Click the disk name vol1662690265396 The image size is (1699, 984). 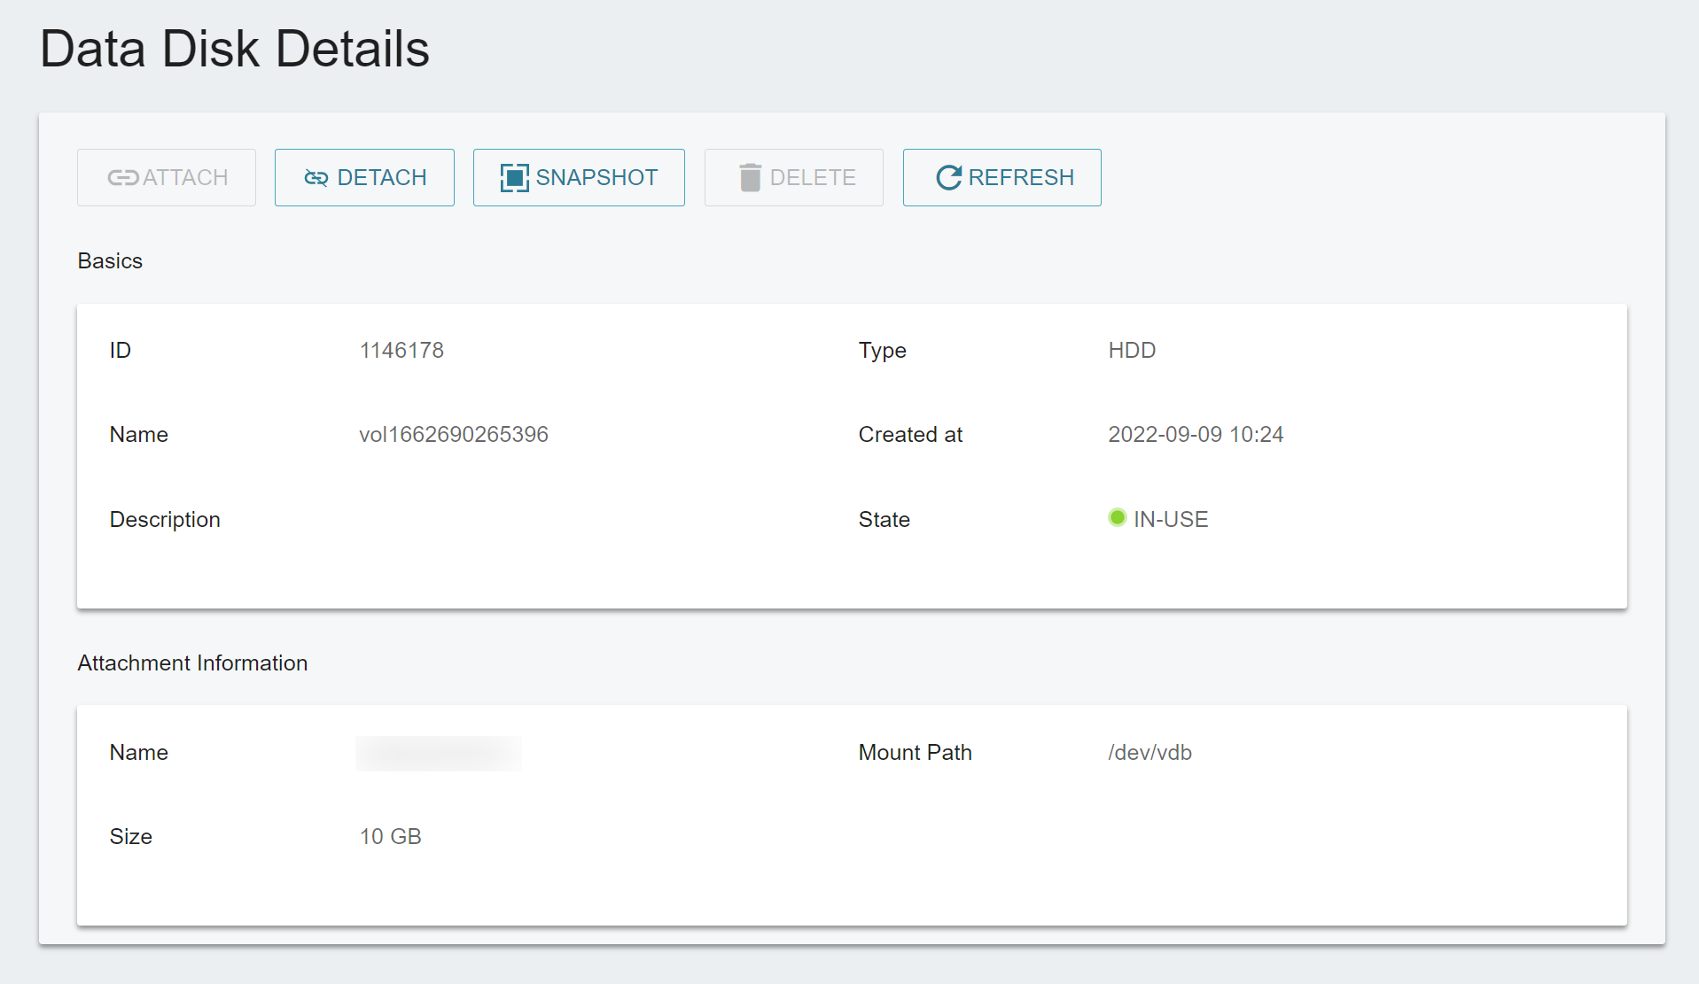[x=454, y=434]
